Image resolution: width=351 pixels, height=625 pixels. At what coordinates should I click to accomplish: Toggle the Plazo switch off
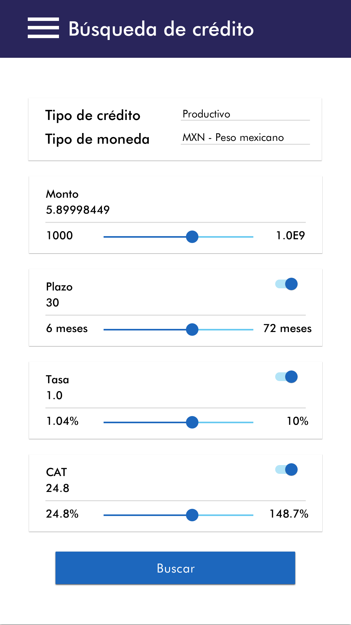point(286,284)
